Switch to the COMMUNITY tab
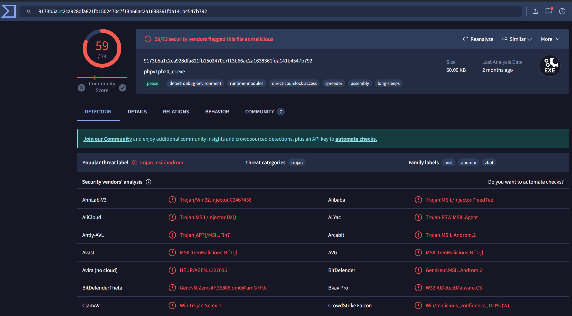Viewport: 572px width, 316px height. tap(265, 112)
